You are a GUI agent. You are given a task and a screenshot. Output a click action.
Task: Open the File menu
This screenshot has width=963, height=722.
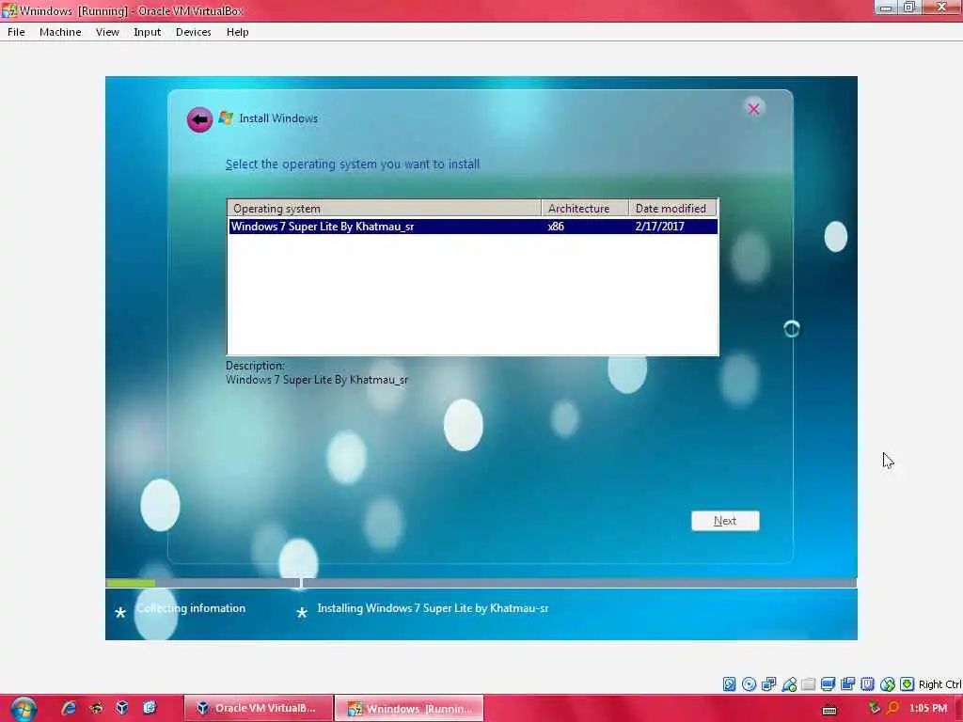[x=16, y=32]
